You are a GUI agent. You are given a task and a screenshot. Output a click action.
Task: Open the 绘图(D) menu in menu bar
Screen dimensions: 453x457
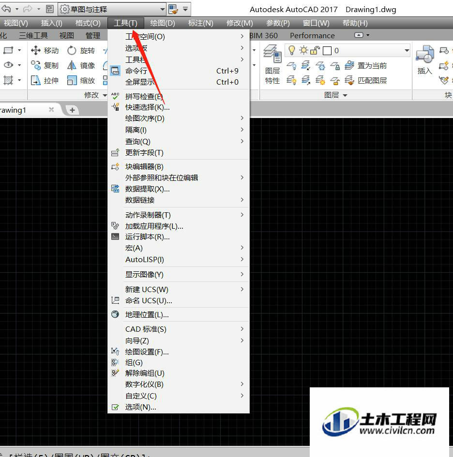(163, 23)
